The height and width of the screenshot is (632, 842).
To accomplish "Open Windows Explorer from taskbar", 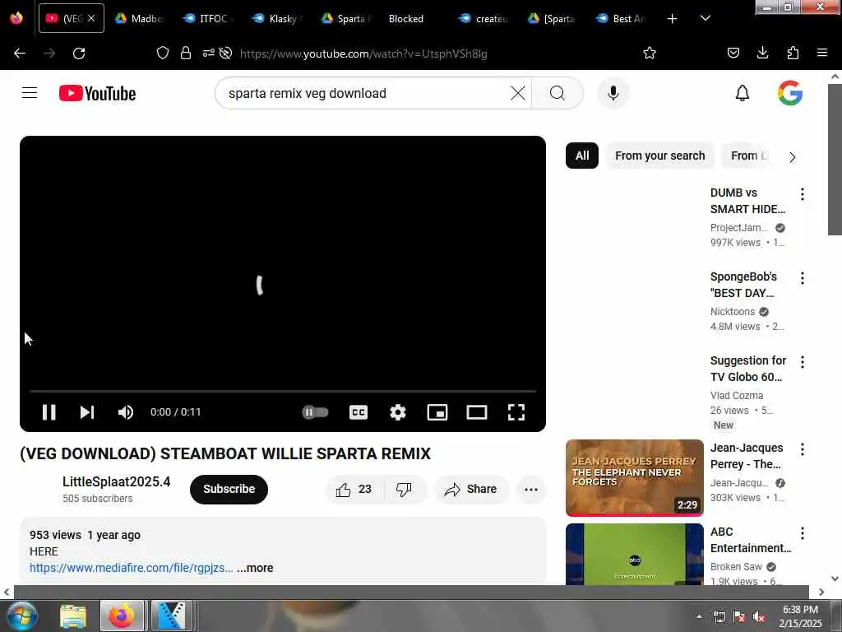I will pos(73,616).
